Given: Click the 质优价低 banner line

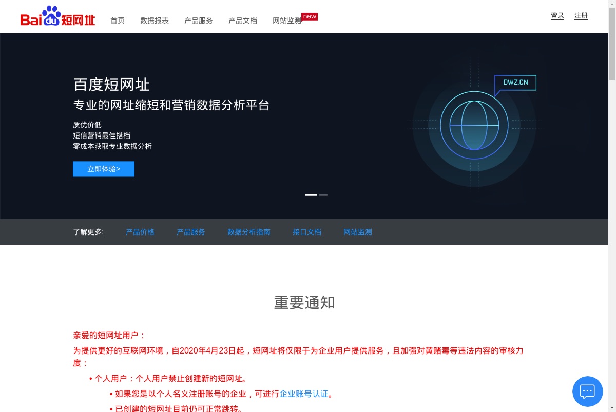Looking at the screenshot, I should [x=87, y=125].
